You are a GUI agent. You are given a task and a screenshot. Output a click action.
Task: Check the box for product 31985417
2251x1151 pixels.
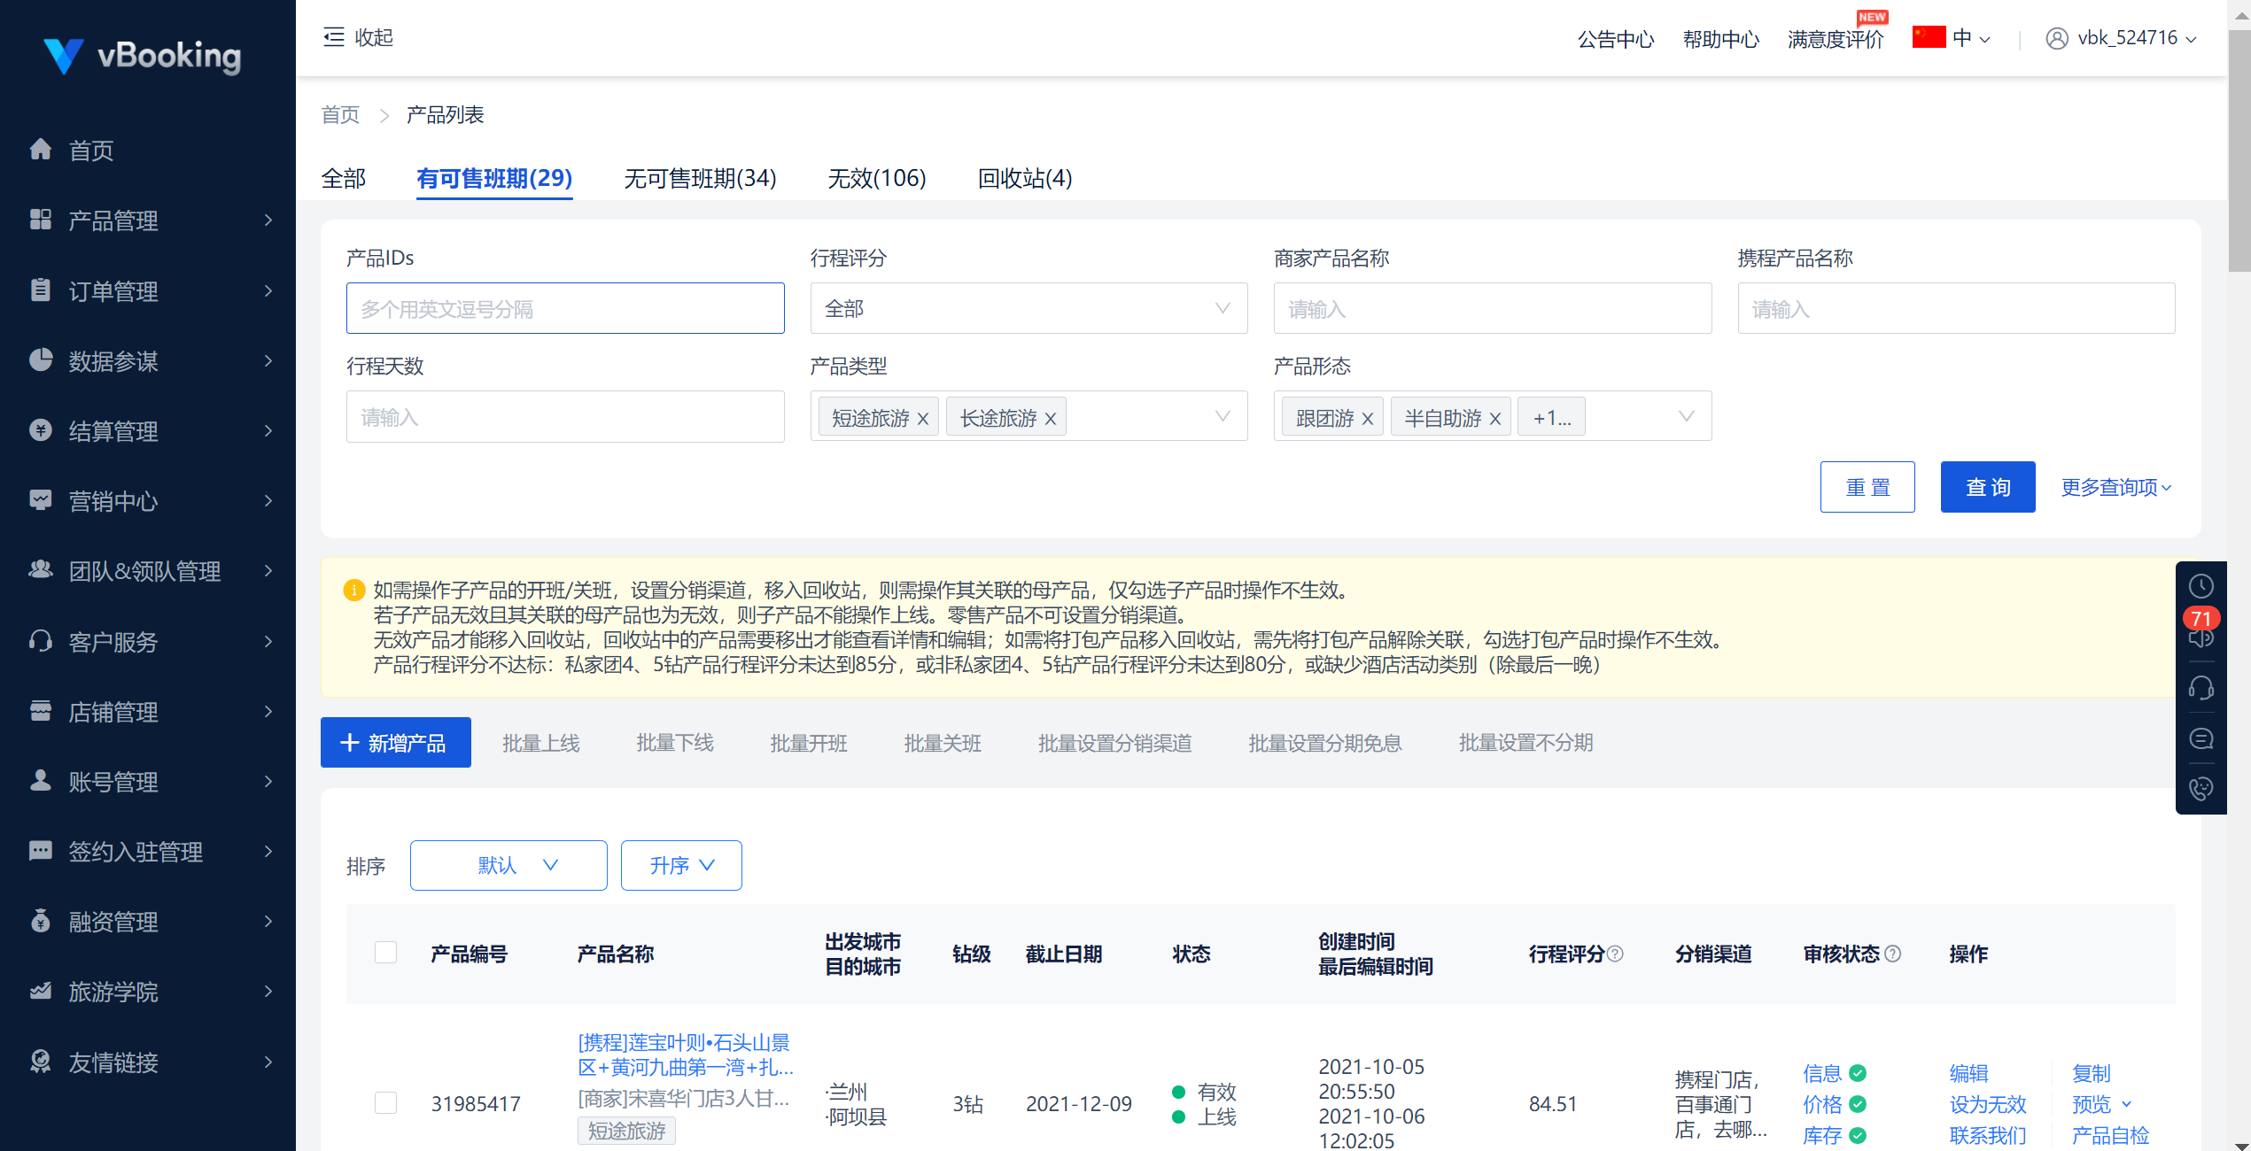pos(385,1103)
